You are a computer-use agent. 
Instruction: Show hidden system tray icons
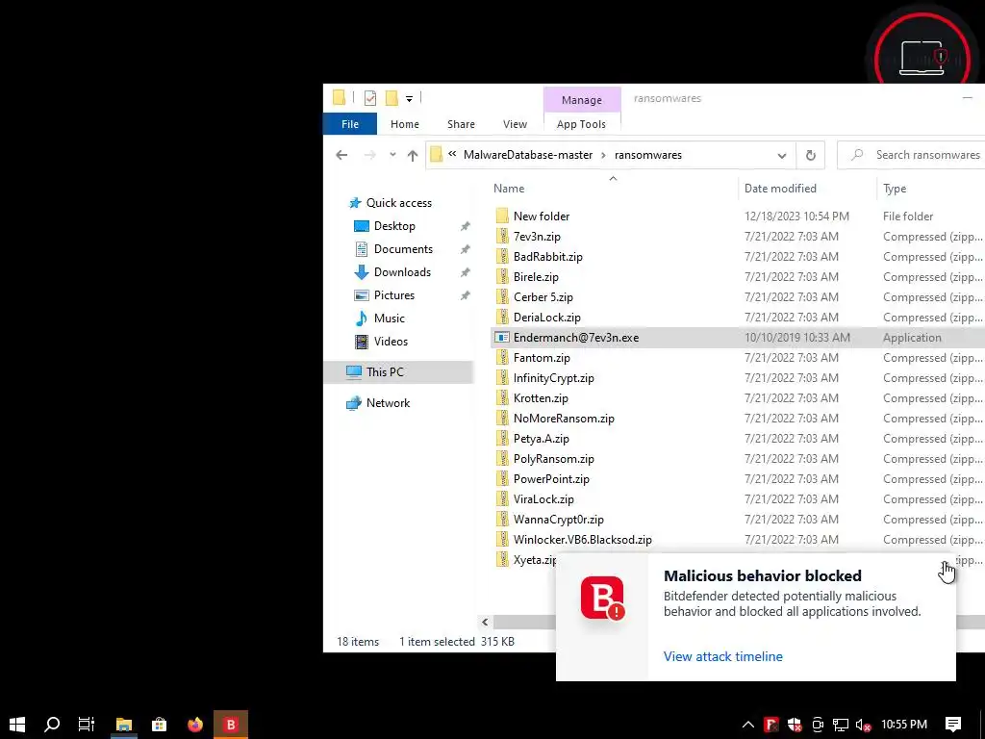(747, 725)
